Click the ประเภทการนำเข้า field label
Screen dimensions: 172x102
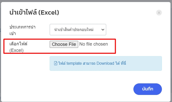coord(22,30)
